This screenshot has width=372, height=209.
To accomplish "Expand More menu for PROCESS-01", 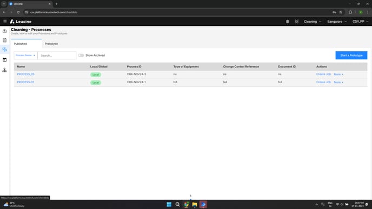I will [338, 82].
